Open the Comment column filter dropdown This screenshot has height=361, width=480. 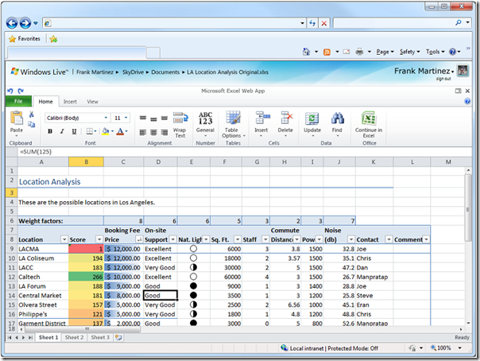click(426, 239)
